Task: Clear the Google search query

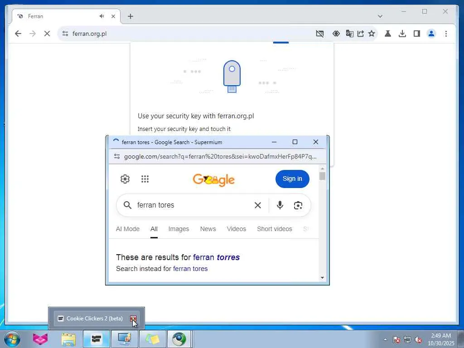Action: [x=258, y=205]
